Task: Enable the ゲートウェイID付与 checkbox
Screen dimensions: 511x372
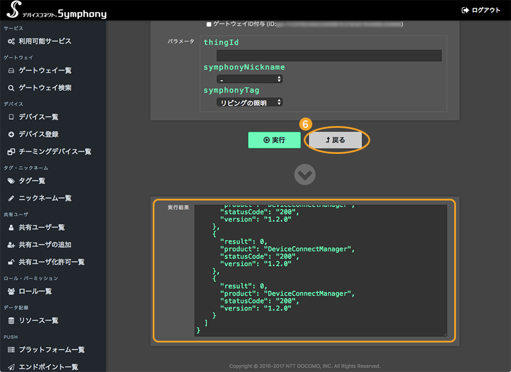Action: click(209, 24)
